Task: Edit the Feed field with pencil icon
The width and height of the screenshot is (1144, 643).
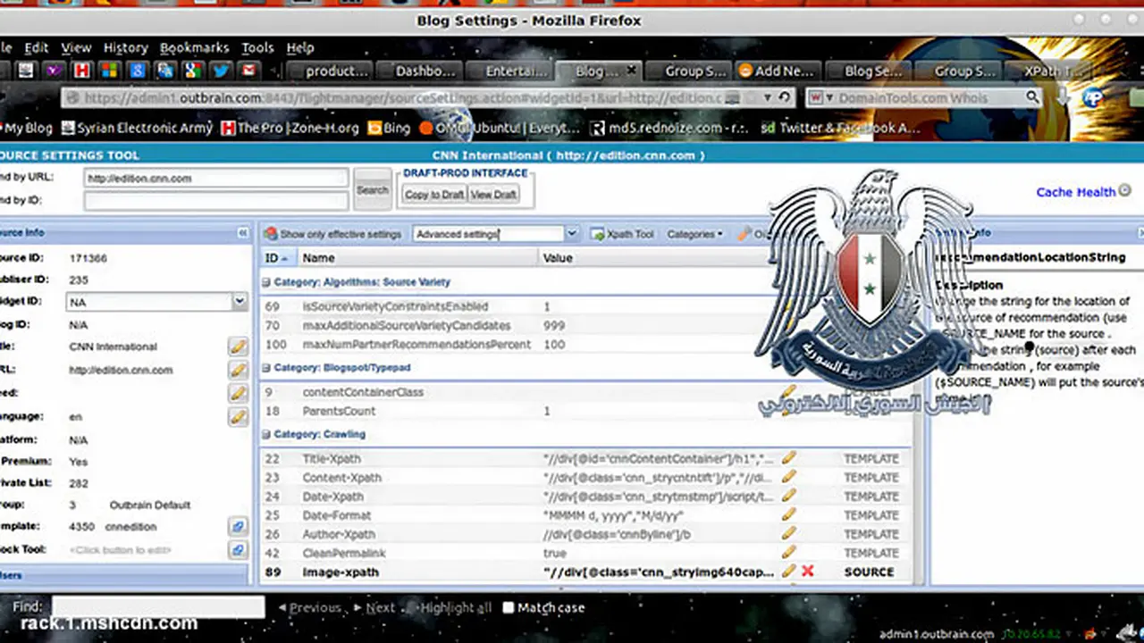Action: pyautogui.click(x=238, y=393)
